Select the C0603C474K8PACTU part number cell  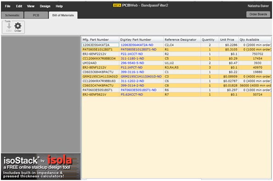(100, 85)
